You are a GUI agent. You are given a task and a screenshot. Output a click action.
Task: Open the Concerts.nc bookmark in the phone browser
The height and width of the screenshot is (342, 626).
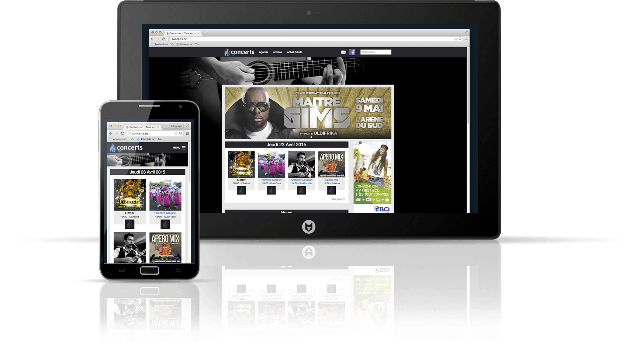[x=150, y=139]
